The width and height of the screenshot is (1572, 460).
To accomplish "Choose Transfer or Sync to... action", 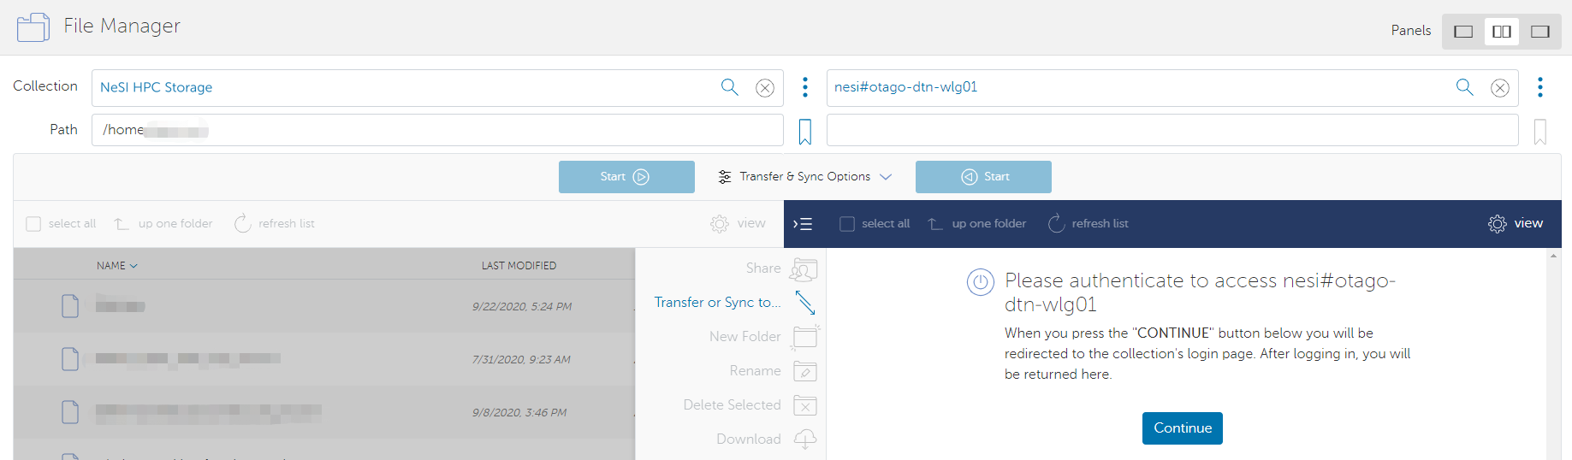I will click(718, 303).
